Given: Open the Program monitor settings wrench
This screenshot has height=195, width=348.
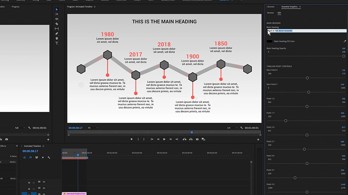Looking at the screenshot, I should [241, 128].
